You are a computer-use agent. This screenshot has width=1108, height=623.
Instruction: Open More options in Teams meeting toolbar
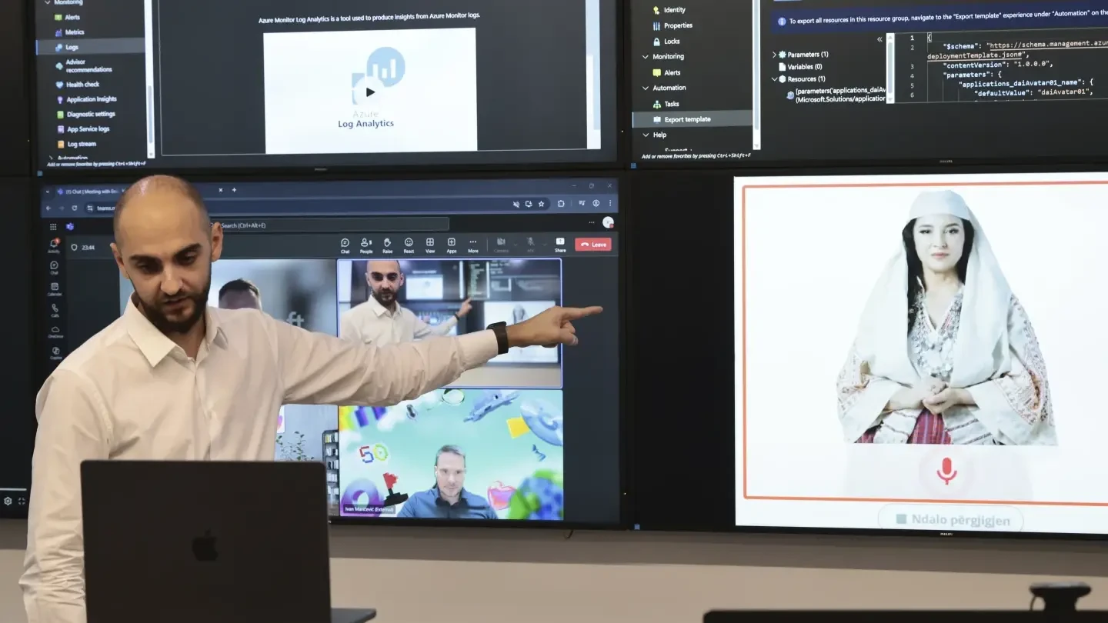(x=473, y=245)
